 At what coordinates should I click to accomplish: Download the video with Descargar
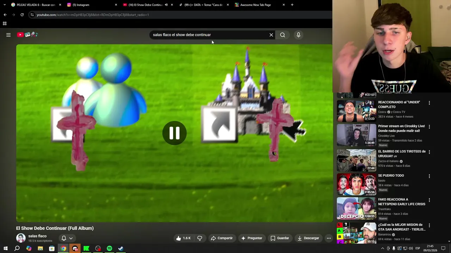tap(308, 238)
